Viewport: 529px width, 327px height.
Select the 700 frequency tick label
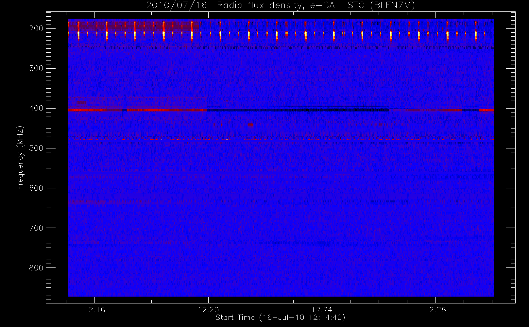pos(36,228)
